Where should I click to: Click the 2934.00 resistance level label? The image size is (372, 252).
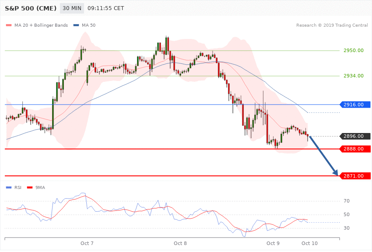click(x=354, y=76)
